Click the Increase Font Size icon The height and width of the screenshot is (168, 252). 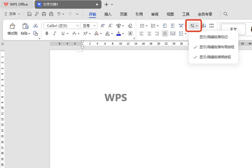[x=103, y=26]
